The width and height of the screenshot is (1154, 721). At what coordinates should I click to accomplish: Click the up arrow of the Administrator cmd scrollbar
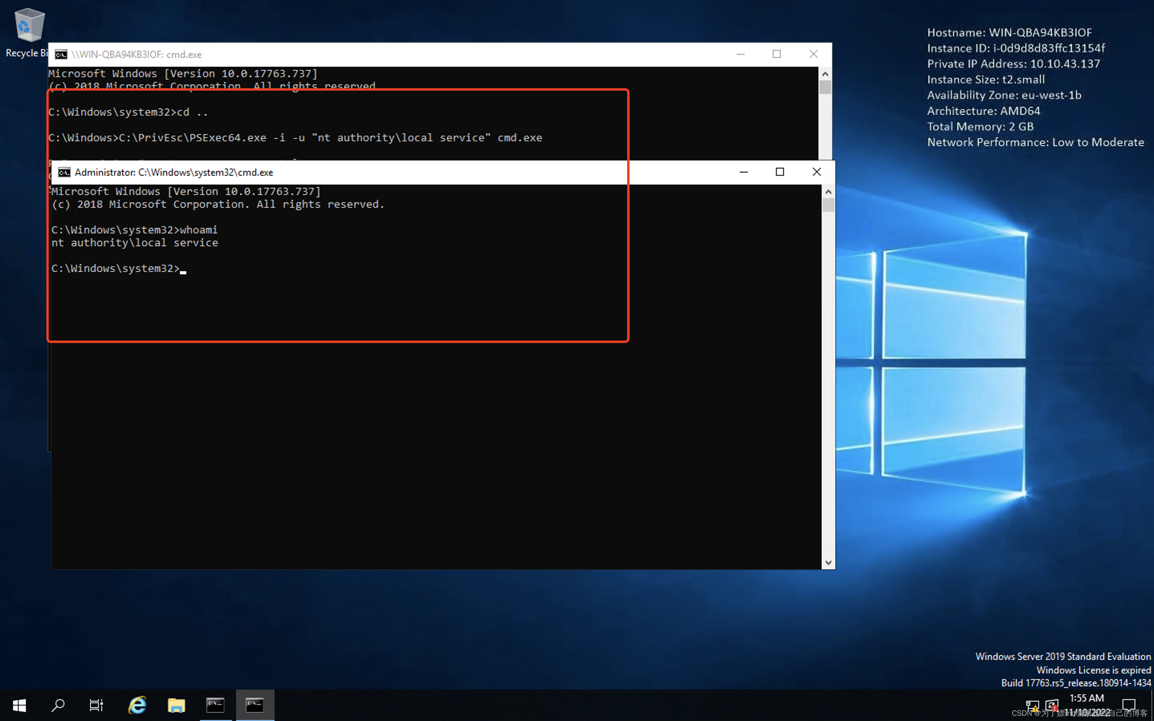click(x=828, y=192)
